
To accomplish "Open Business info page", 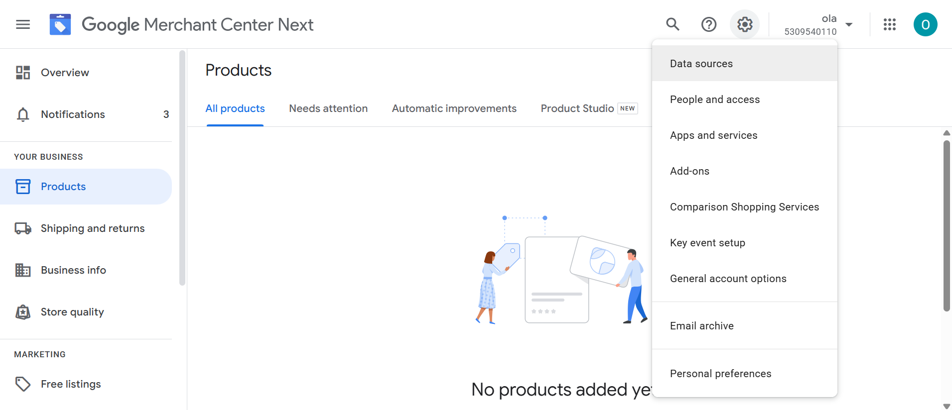I will pos(86,270).
